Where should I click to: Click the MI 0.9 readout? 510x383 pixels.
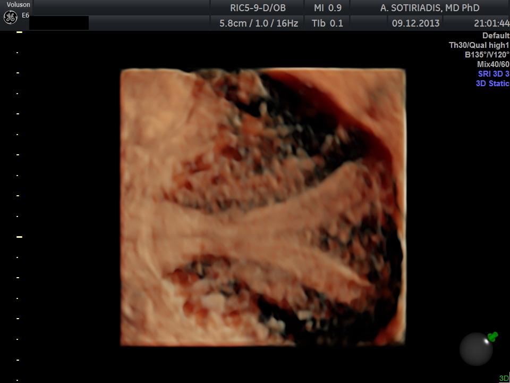(327, 8)
